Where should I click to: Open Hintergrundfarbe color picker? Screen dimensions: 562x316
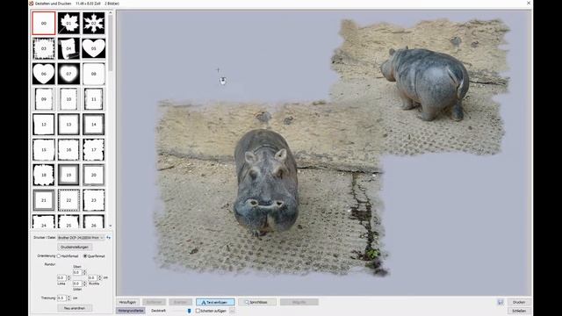(131, 311)
